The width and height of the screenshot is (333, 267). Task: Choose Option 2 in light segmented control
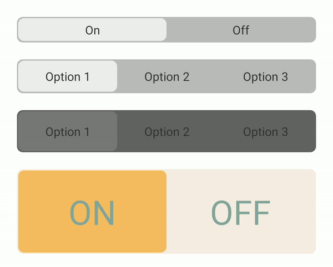click(x=167, y=76)
